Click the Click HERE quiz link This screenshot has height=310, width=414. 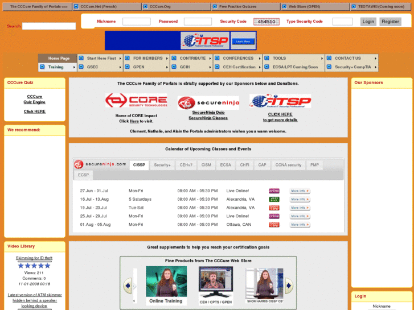pyautogui.click(x=35, y=111)
